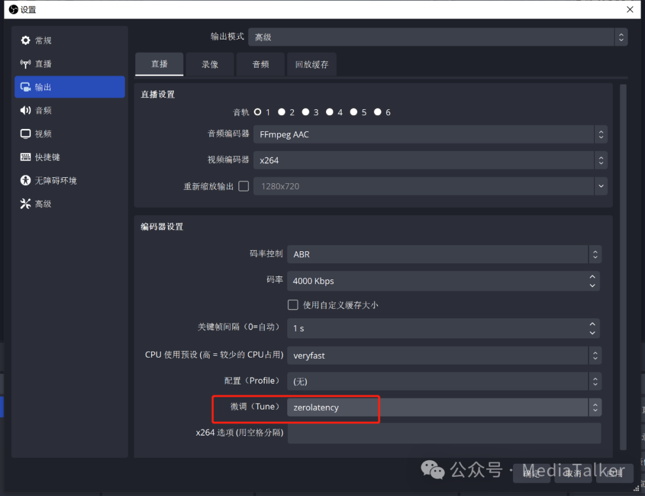
Task: Select the 输出 output icon in sidebar
Action: 26,87
